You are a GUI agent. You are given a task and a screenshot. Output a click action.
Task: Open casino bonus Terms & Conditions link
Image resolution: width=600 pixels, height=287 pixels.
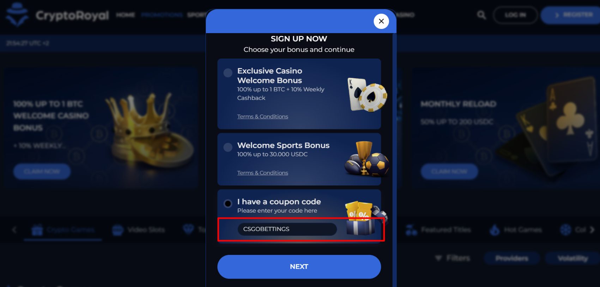pyautogui.click(x=262, y=116)
